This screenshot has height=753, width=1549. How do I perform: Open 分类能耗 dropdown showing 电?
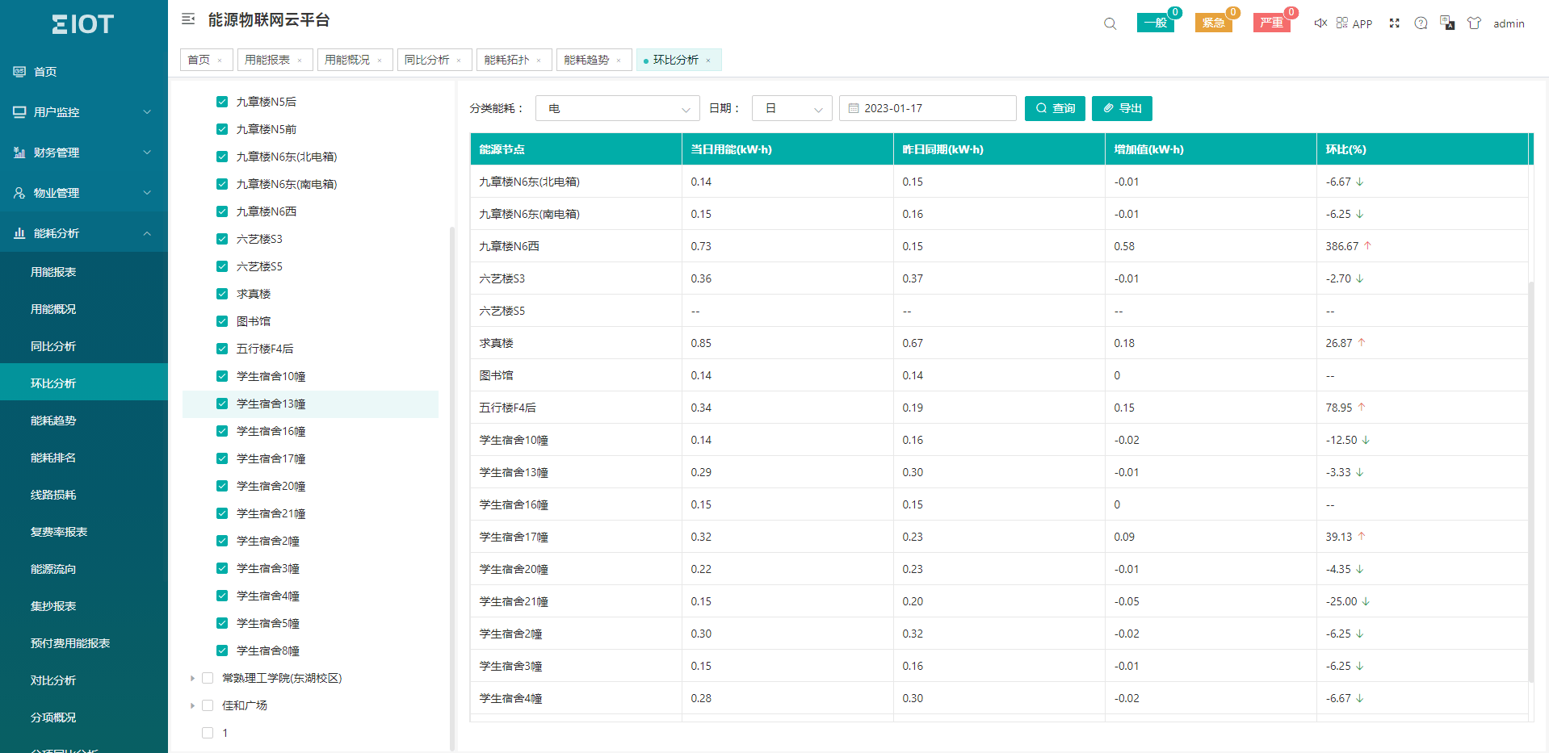pos(618,108)
